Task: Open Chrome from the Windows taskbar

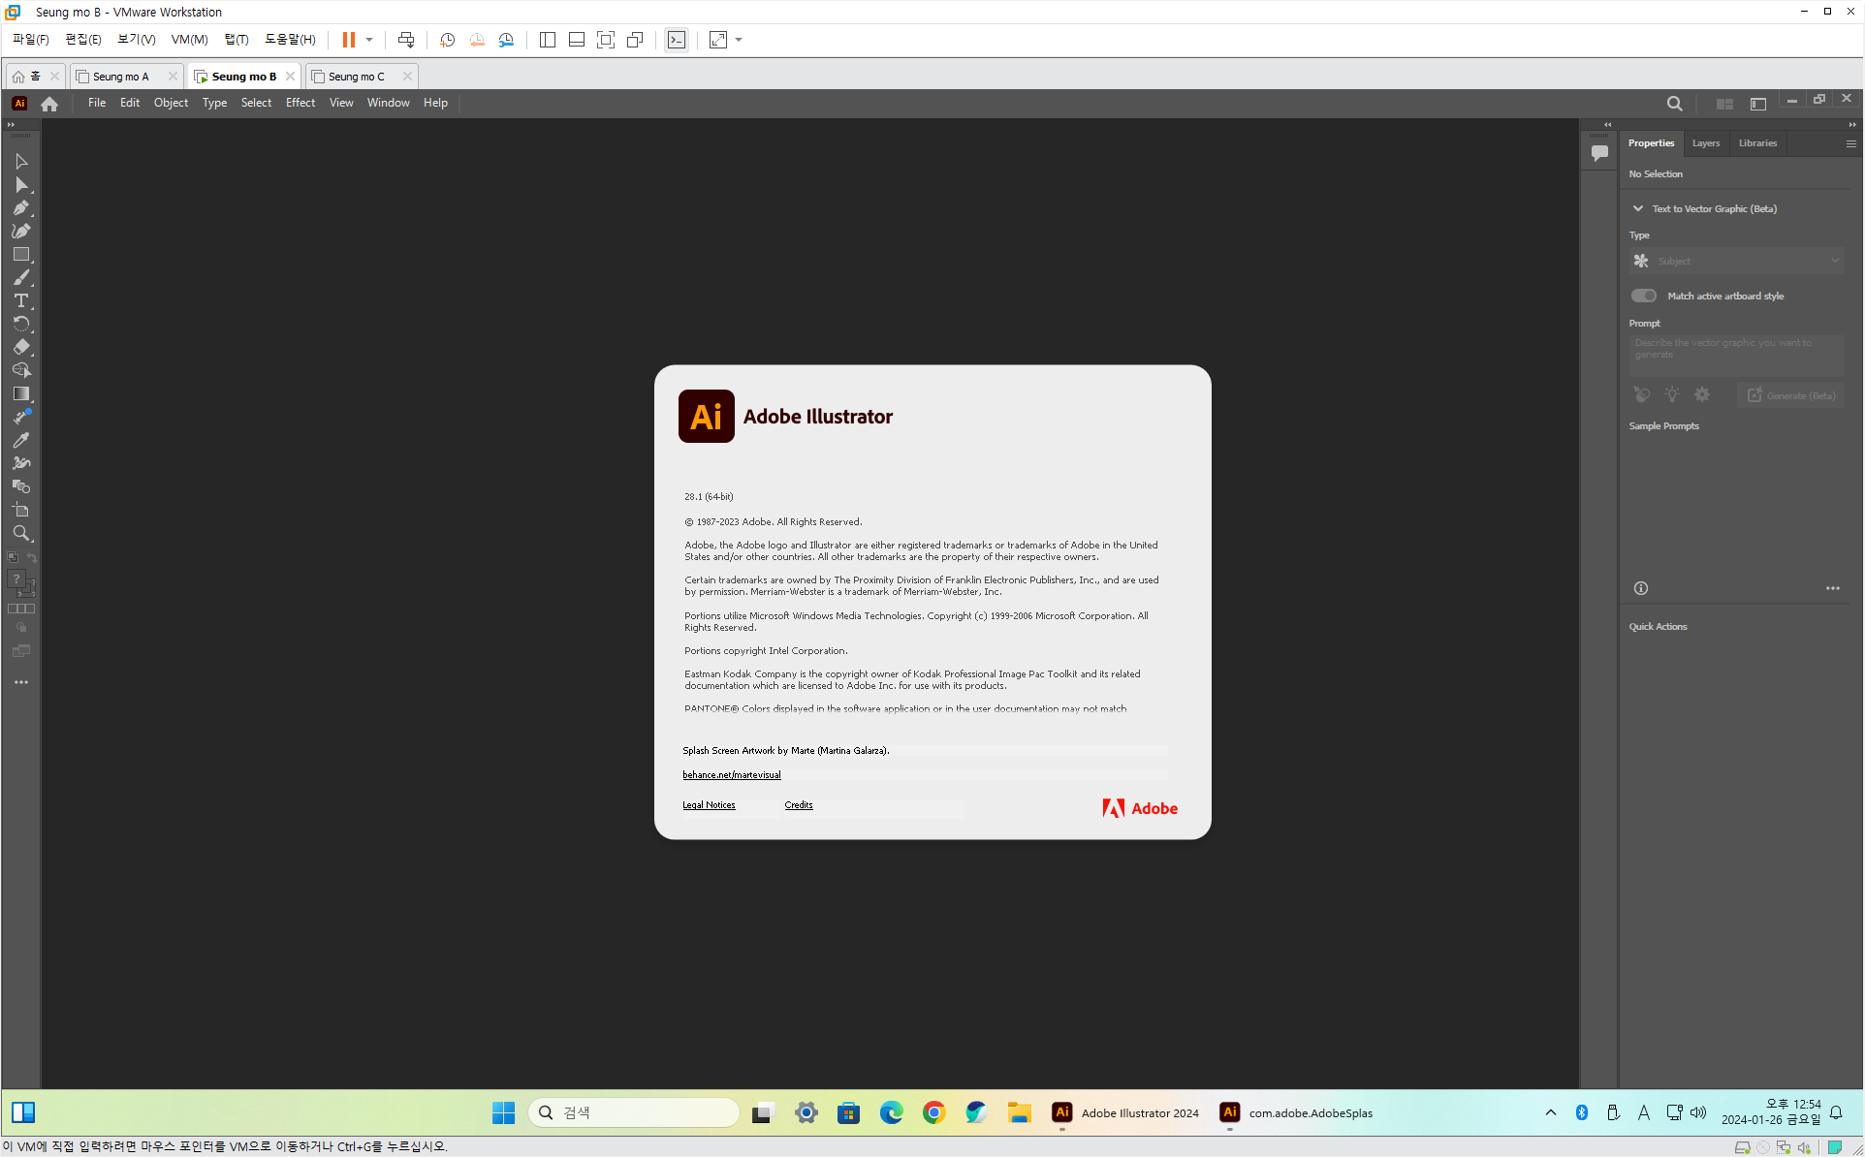Action: (x=933, y=1112)
